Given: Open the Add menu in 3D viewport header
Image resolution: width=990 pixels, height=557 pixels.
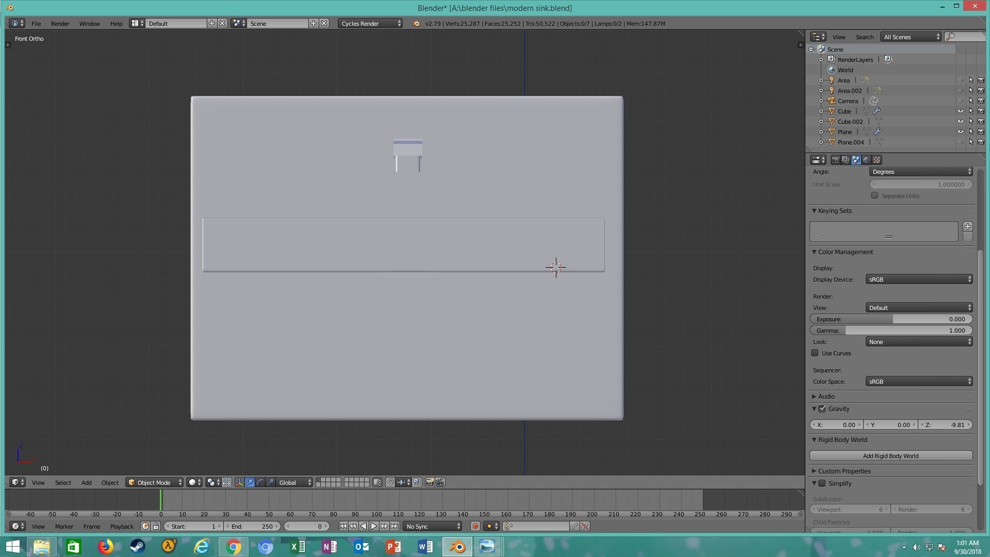Looking at the screenshot, I should tap(86, 482).
